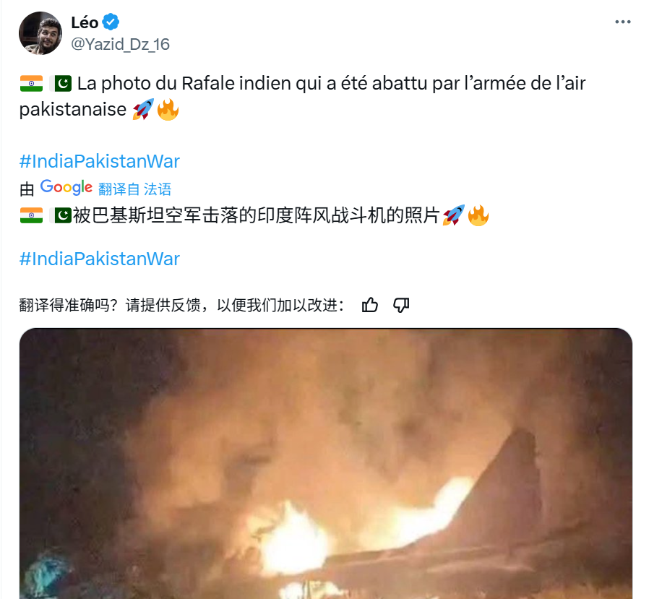Click the Google logo in translation attribution

tap(66, 187)
